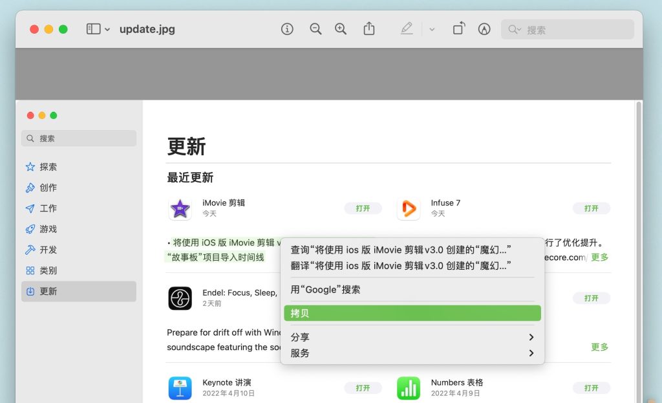The image size is (662, 403).
Task: Open 开发 in the App Store sidebar
Action: [x=79, y=250]
